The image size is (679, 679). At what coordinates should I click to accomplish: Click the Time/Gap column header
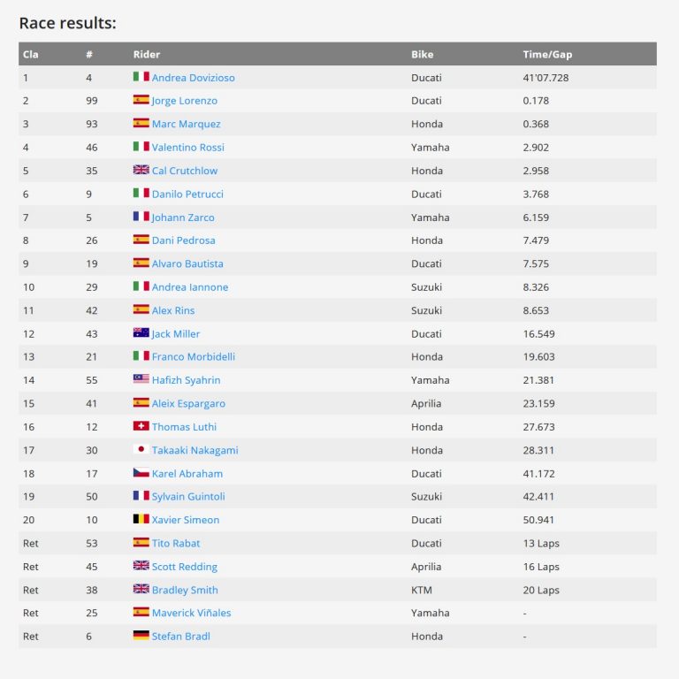[x=547, y=54]
